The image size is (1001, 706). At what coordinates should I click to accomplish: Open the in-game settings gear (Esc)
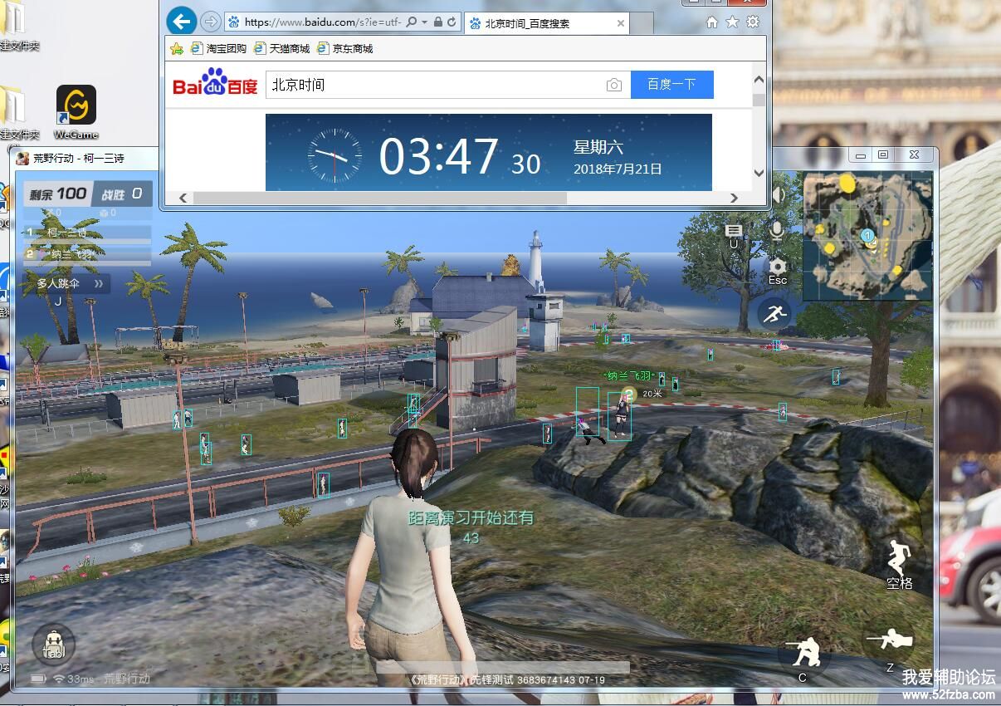pyautogui.click(x=777, y=267)
